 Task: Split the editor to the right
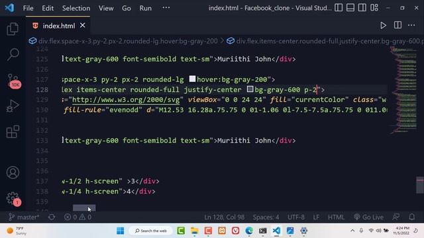(x=397, y=25)
